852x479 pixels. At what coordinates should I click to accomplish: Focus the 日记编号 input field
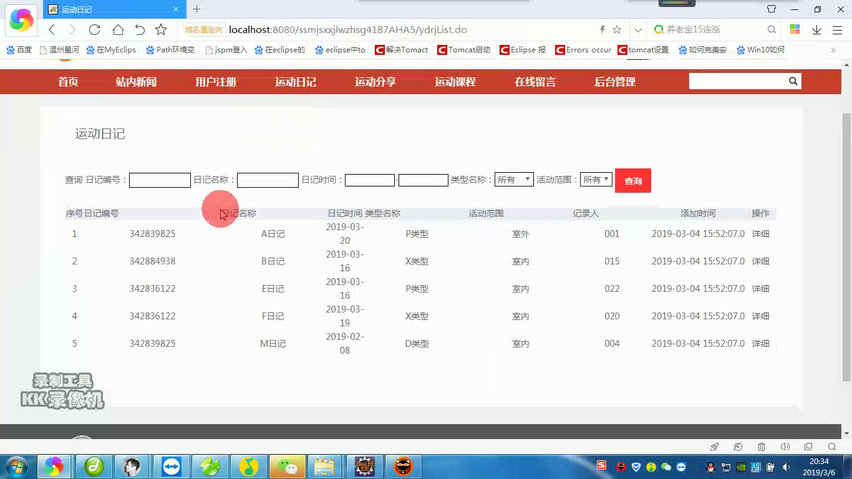tap(160, 180)
